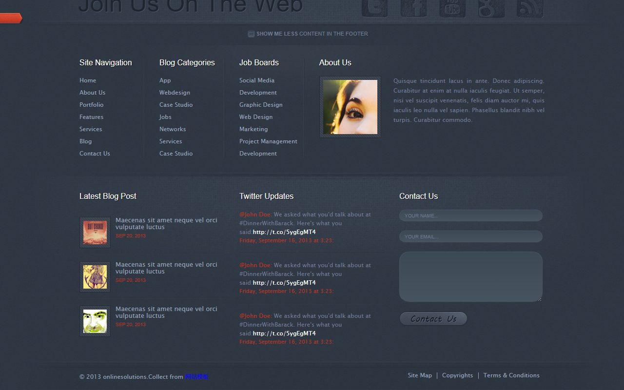Open Webdesign blog category
624x390 pixels.
pos(175,93)
